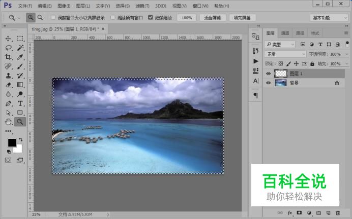Click the black foreground color swatch
Viewport: 352px width, 219px height.
(11, 143)
